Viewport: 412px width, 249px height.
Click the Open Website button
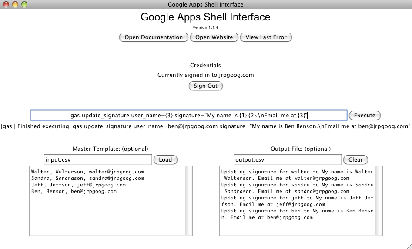coord(214,37)
